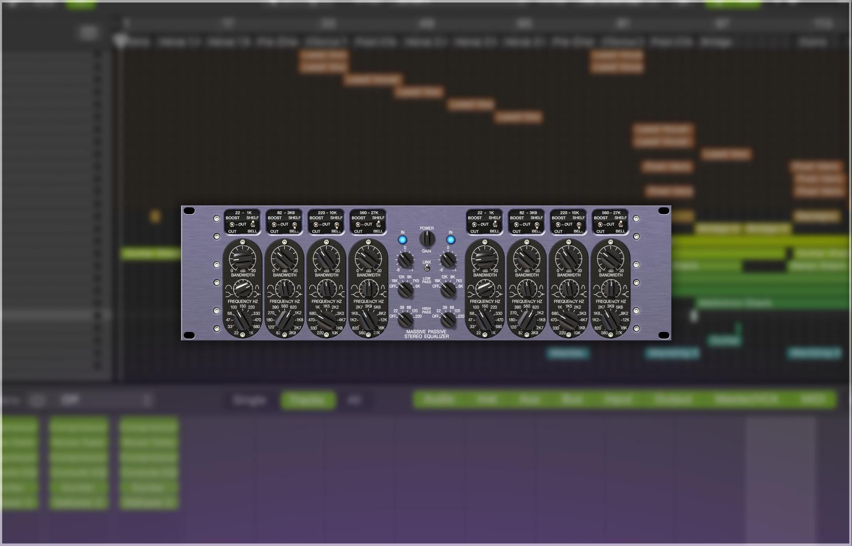Click left 22-1K band Bandwidth knob
The image size is (852, 546).
[242, 289]
